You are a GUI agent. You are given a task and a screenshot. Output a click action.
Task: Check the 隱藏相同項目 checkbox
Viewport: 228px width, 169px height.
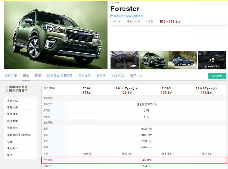(x=7, y=87)
